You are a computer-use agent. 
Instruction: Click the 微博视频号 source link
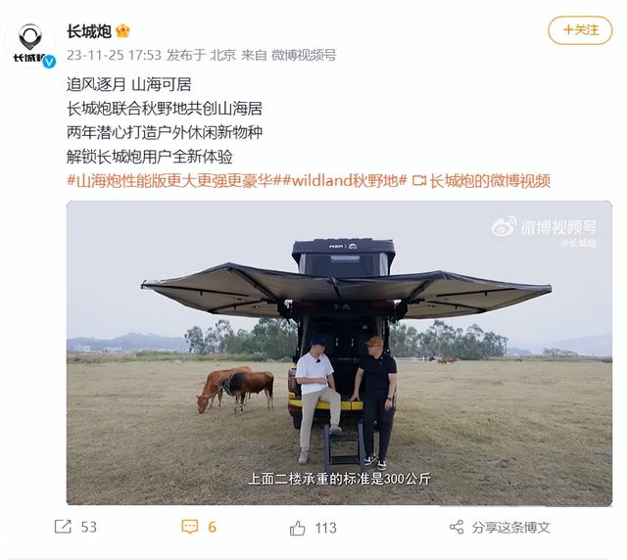click(x=304, y=55)
